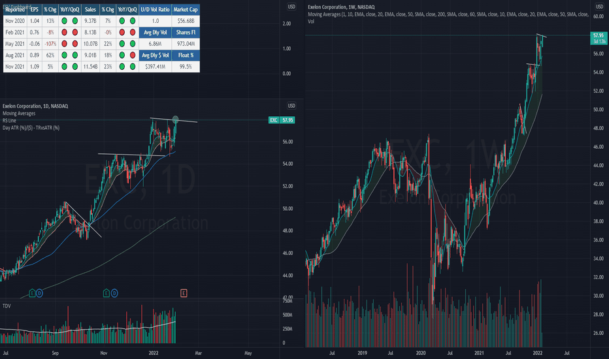The width and height of the screenshot is (609, 359).
Task: Click the 'TDV' volume pane legend
Action: [7, 306]
